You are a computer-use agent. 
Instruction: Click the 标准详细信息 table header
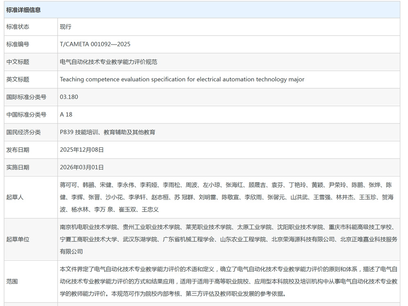tap(23, 10)
